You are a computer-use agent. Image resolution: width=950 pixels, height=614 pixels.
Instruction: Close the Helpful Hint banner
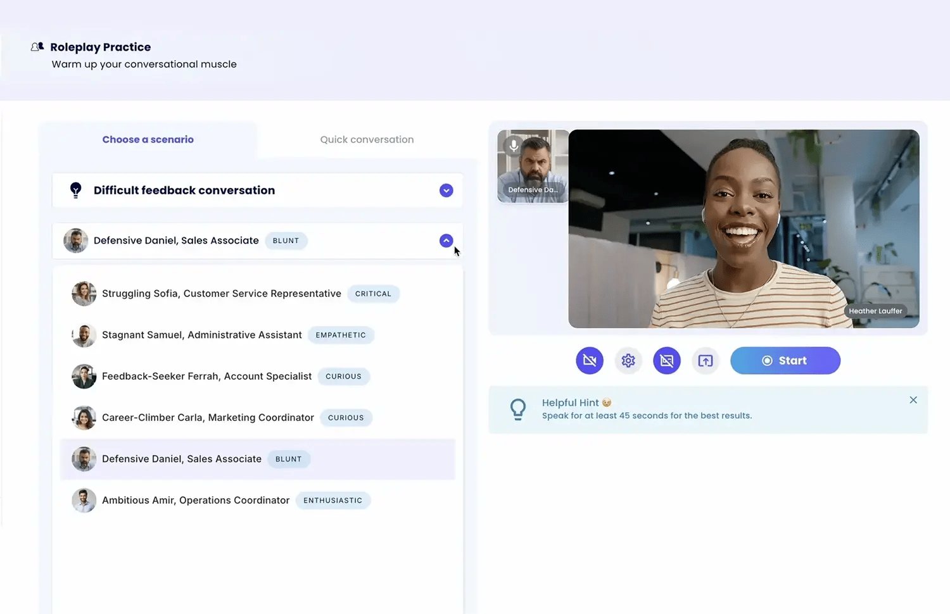tap(913, 400)
